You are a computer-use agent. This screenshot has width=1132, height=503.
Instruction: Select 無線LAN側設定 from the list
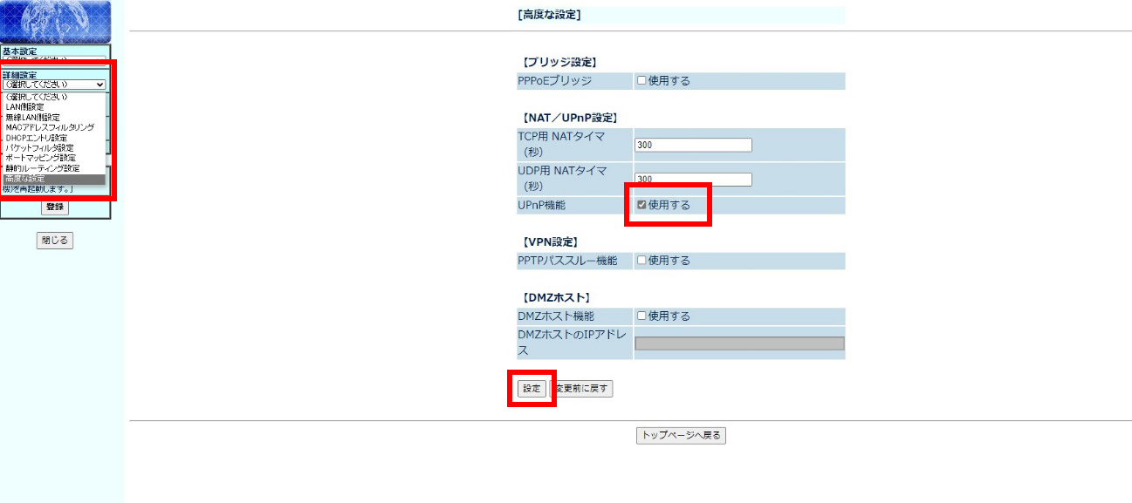33,117
